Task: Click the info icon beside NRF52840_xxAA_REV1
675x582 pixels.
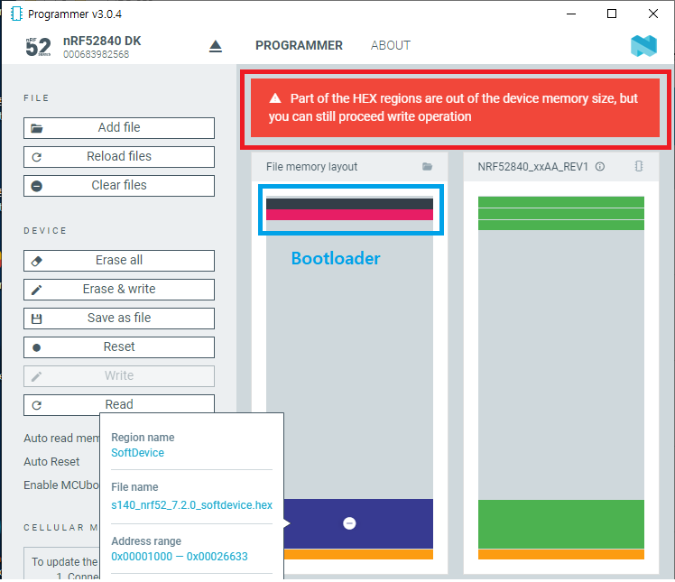Action: click(x=600, y=167)
